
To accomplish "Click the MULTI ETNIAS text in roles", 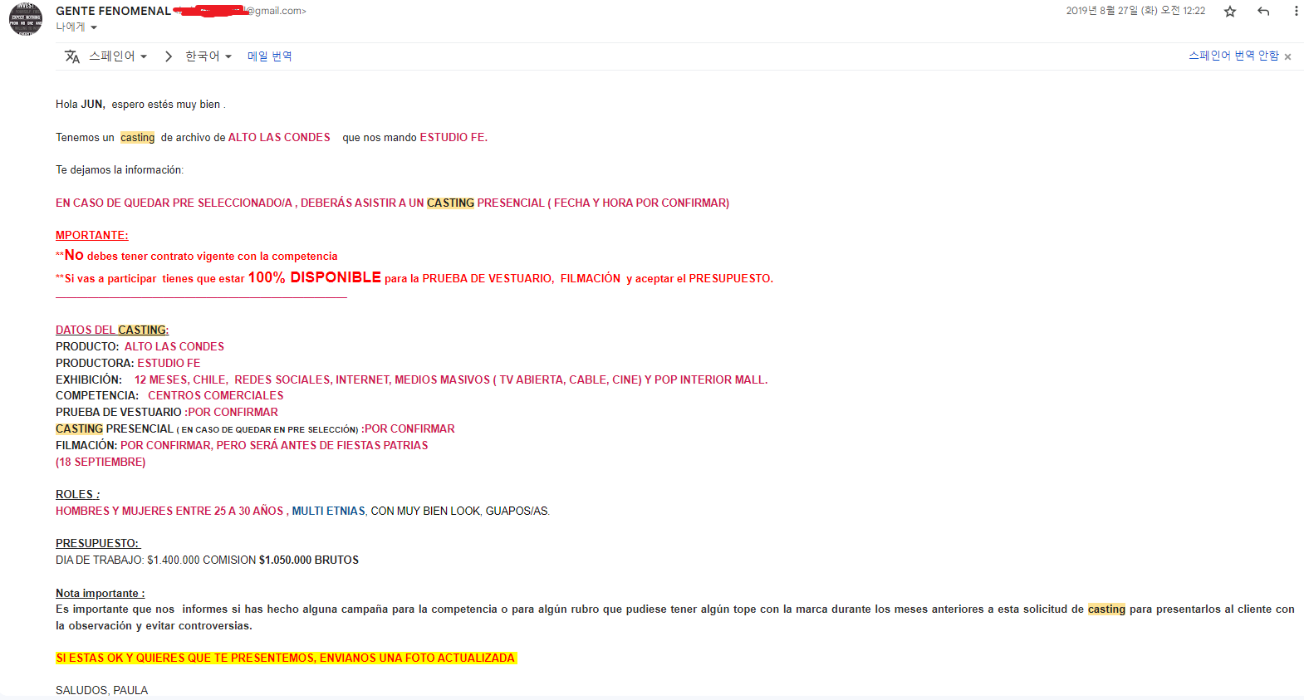I will coord(329,512).
